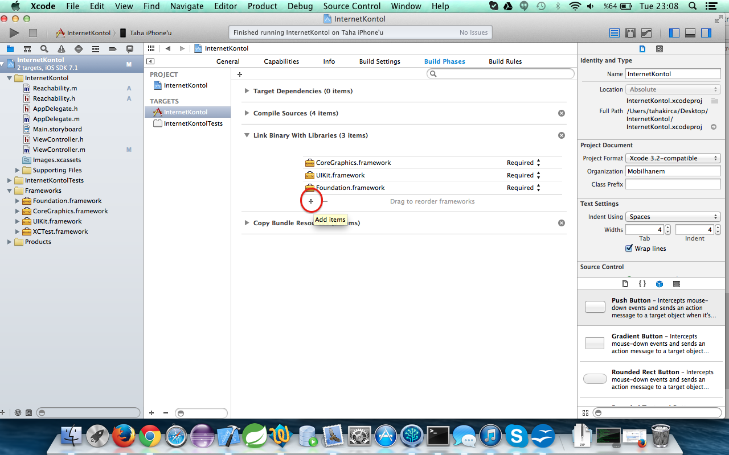Screen dimensions: 729x455
Task: Switch to the Version editor
Action: coord(646,33)
